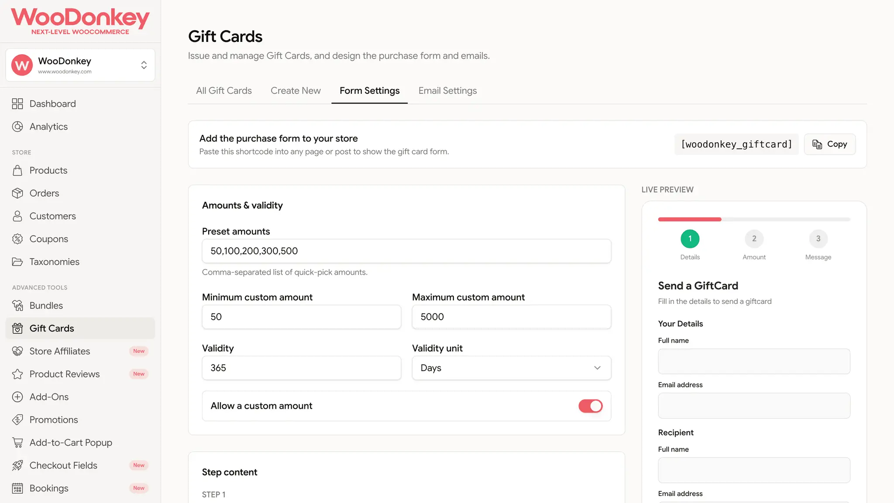Click the Analytics chart icon
The image size is (894, 503).
(x=17, y=127)
